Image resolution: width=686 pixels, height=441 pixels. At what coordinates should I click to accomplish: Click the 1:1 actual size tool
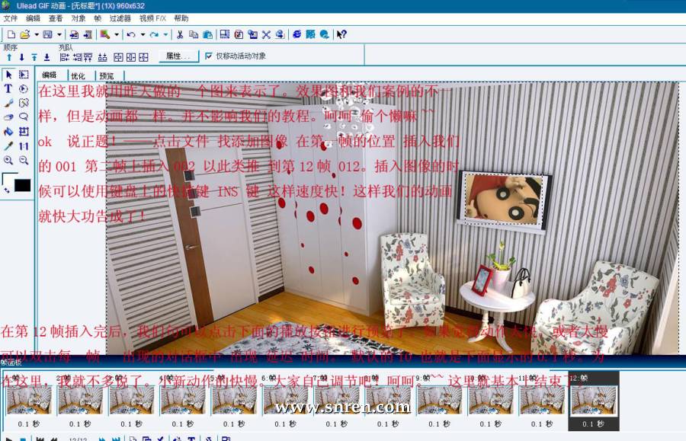[24, 146]
